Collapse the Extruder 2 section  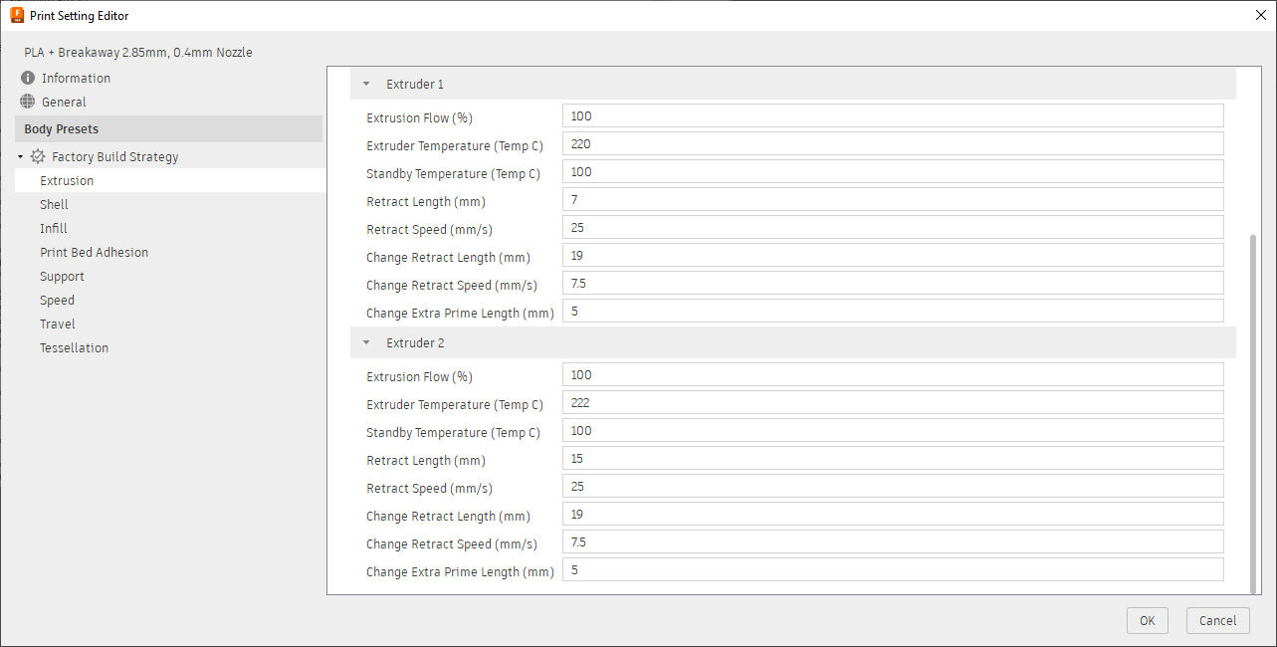(366, 342)
